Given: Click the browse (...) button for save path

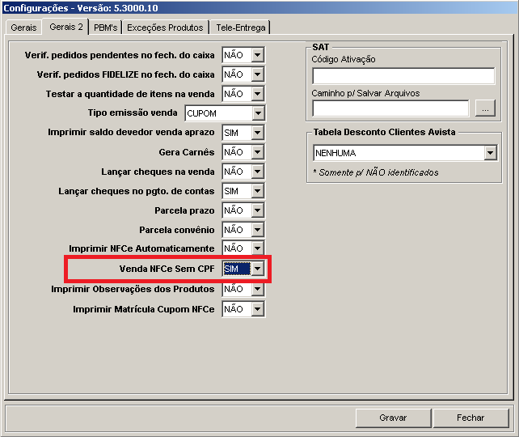Looking at the screenshot, I should pos(484,108).
